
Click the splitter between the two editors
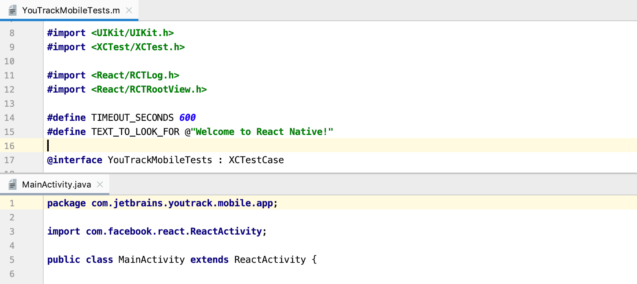[318, 173]
